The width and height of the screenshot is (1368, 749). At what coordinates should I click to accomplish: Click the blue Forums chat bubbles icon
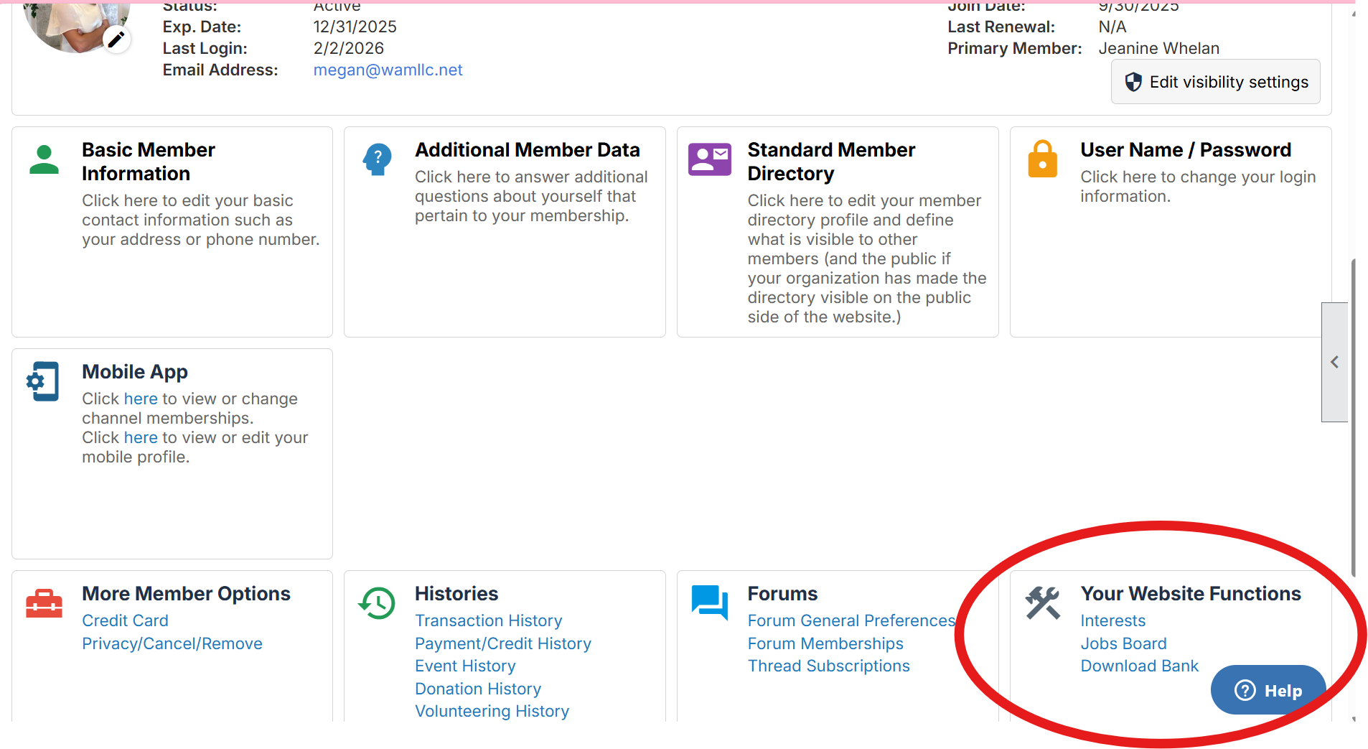[709, 603]
